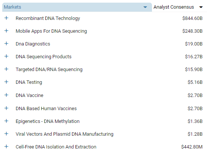Open the Analyst Consensus sort dropdown arrow
Image resolution: width=207 pixels, height=153 pixels.
[x=201, y=7]
